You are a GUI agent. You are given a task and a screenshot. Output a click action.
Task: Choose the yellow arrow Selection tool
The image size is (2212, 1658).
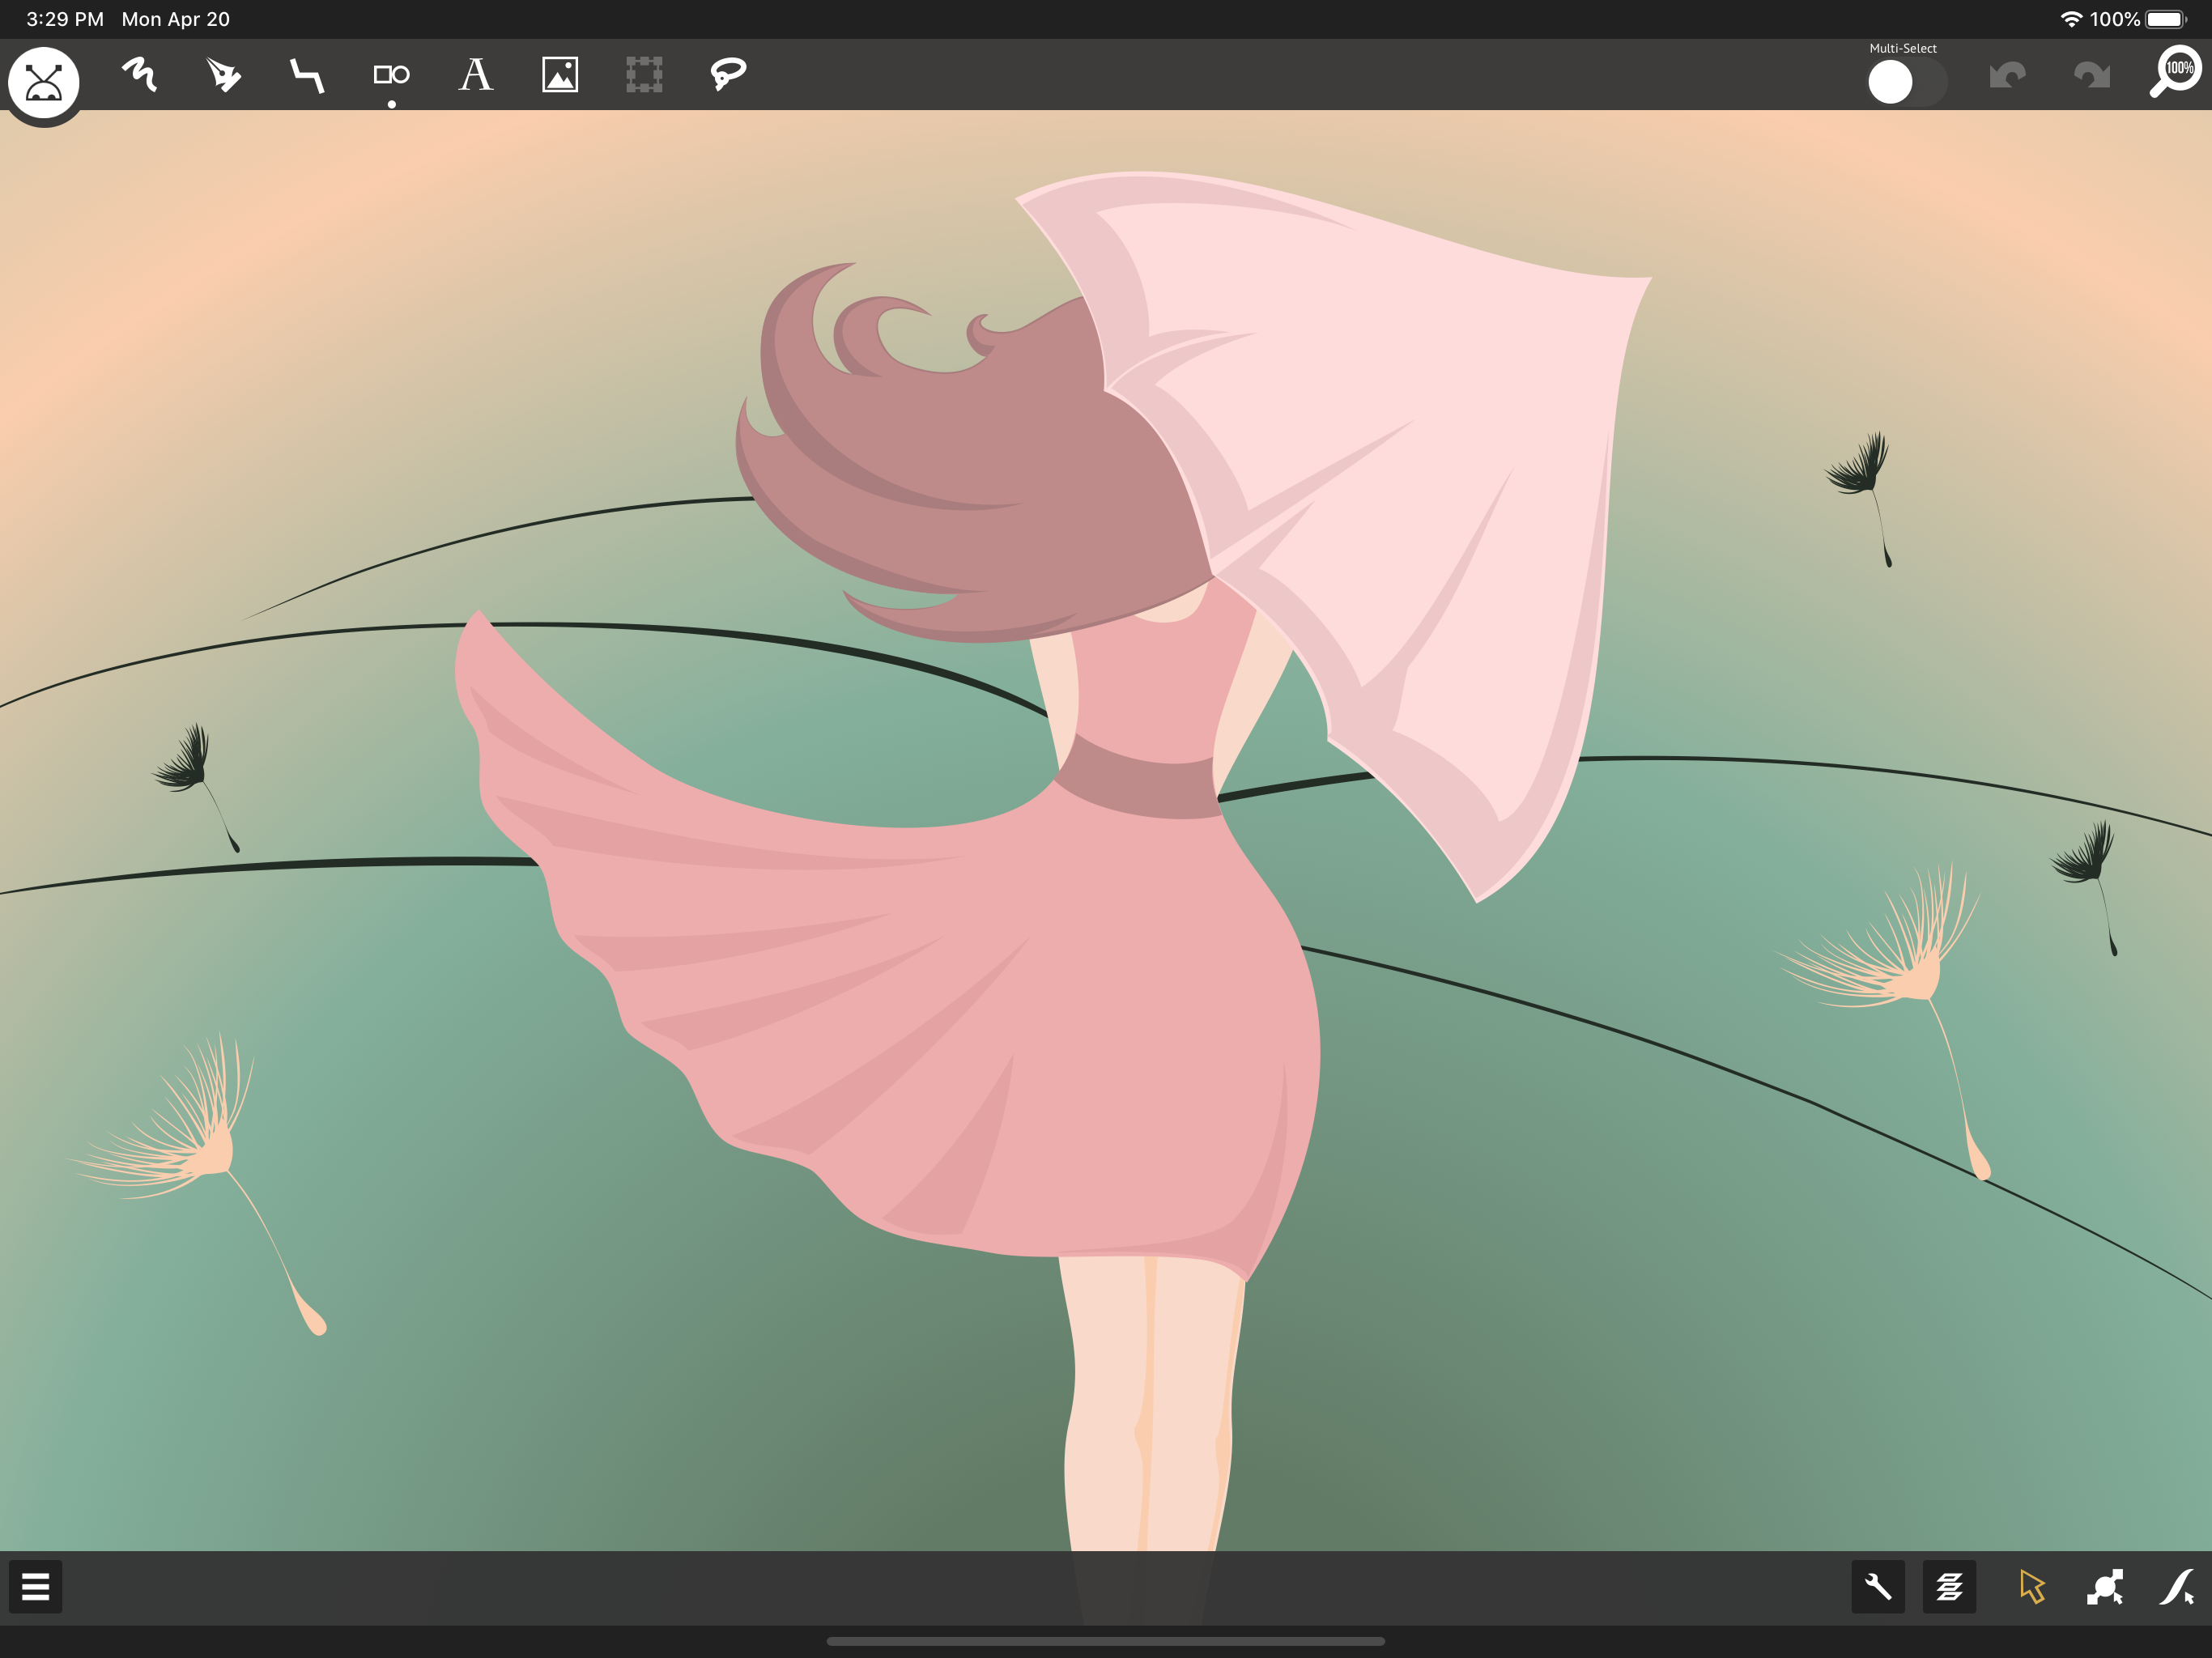click(x=2032, y=1587)
